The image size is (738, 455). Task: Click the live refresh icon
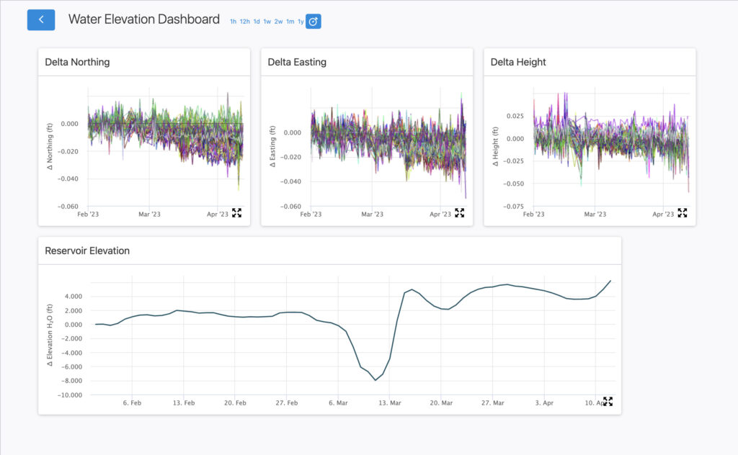[312, 22]
